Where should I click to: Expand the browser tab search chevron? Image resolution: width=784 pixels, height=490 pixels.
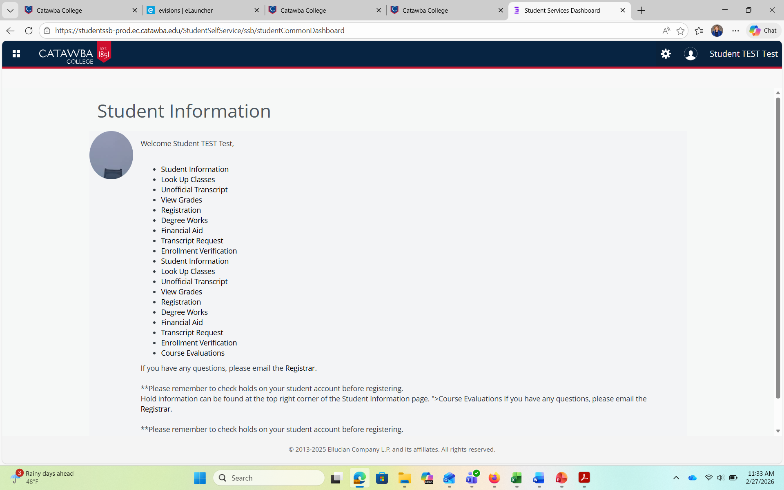[10, 11]
